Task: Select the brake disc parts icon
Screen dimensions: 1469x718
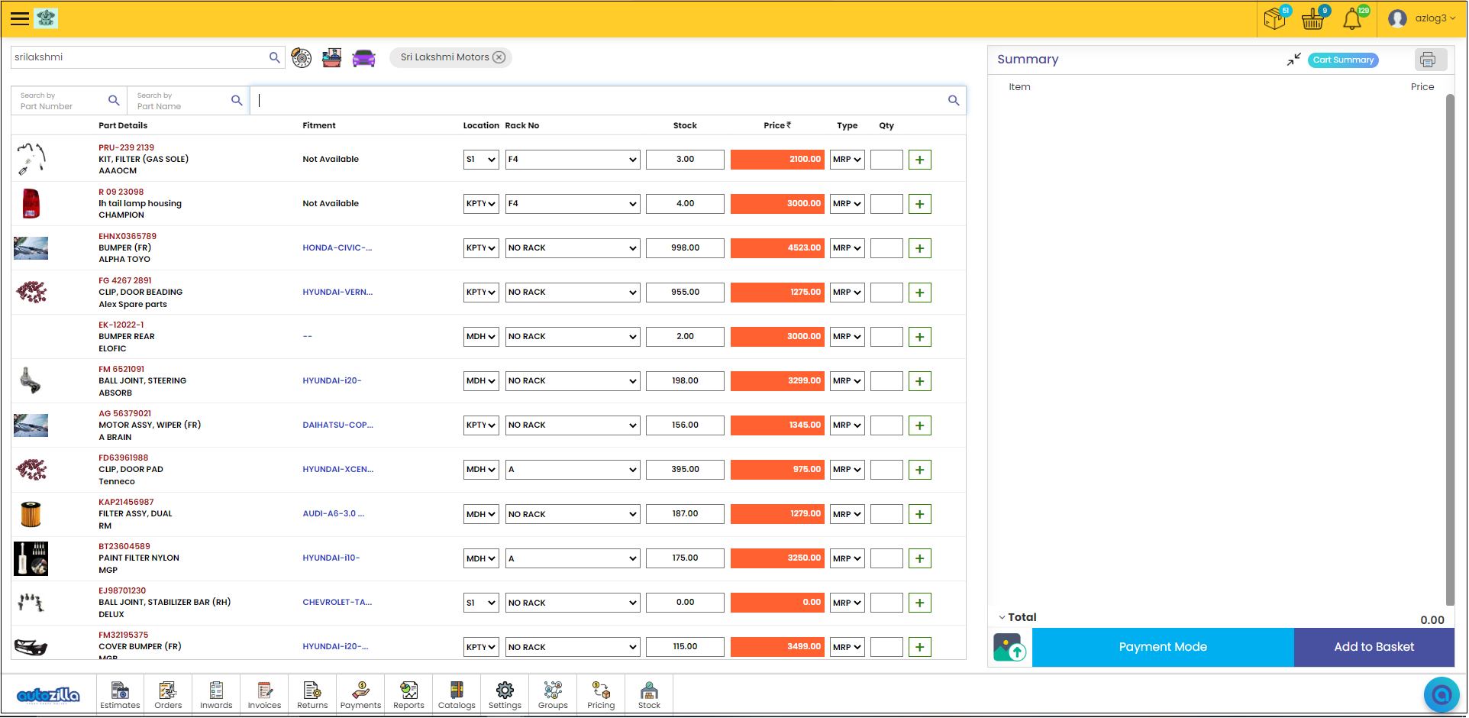Action: [x=302, y=57]
